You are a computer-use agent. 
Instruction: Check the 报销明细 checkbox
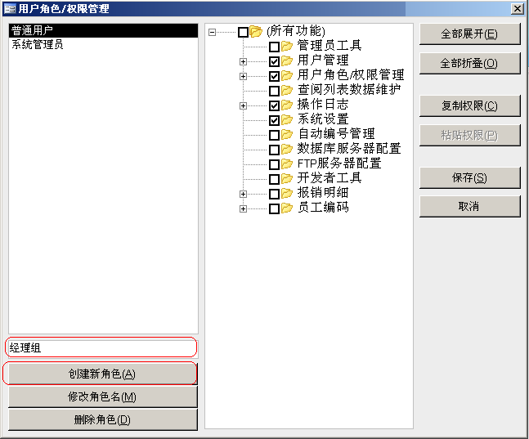click(x=274, y=194)
